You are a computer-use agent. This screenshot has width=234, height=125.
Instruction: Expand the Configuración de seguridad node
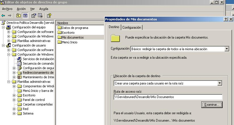coord(14,68)
